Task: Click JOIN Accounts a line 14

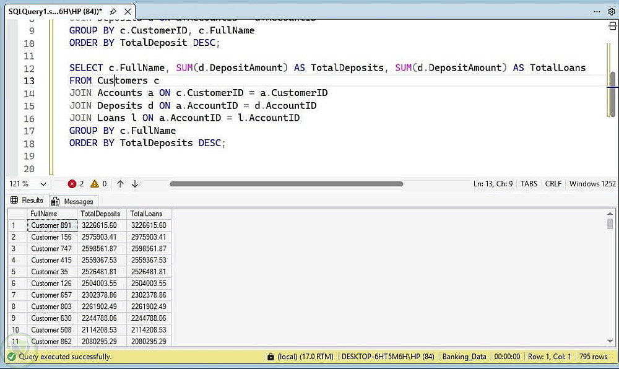Action: [198, 93]
